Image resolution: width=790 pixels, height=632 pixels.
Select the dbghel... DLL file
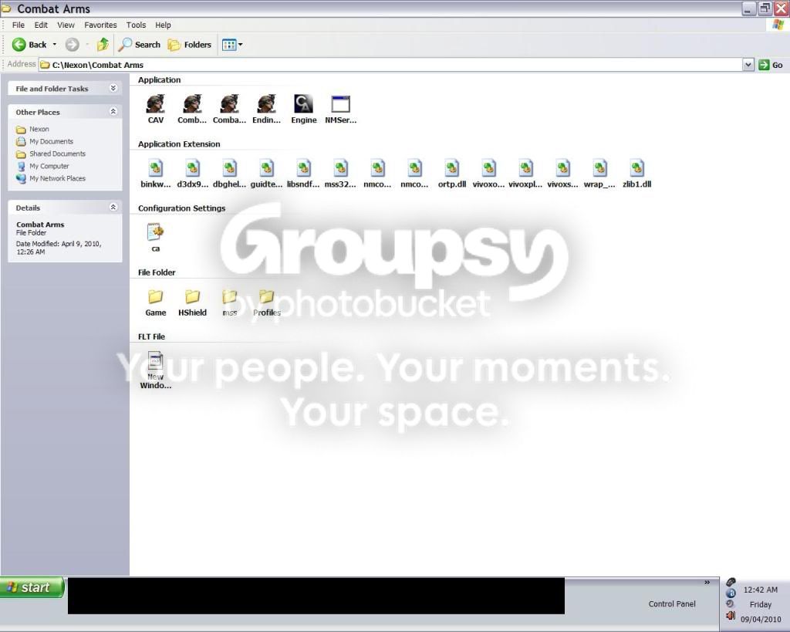click(x=229, y=173)
